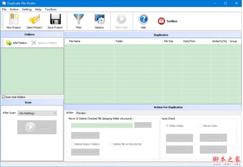Image resolution: width=243 pixels, height=167 pixels.
Task: Open the Filter funnel tool
Action: pyautogui.click(x=79, y=19)
